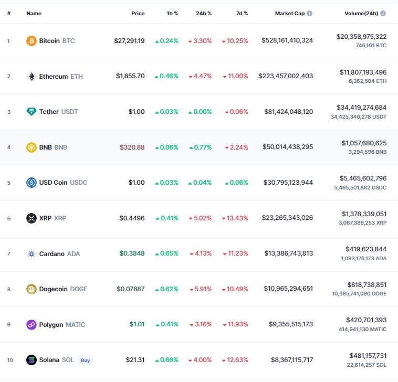Click the Cardano dotted logo icon
The width and height of the screenshot is (398, 382).
[x=32, y=254]
